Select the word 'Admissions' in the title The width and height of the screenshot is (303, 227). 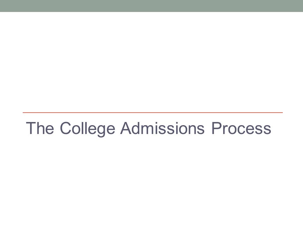point(162,128)
